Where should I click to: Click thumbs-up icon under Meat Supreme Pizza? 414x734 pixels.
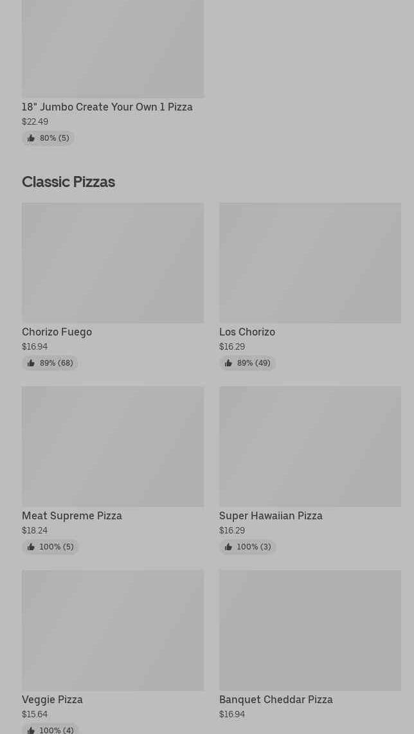[31, 547]
